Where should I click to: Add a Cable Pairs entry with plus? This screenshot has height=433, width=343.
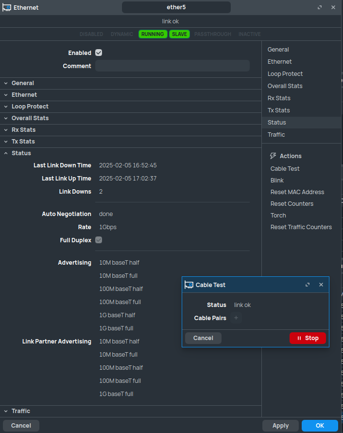point(236,318)
